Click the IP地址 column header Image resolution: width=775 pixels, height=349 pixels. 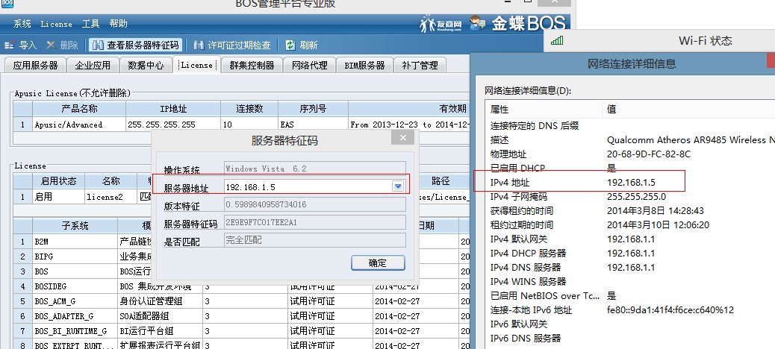coord(173,109)
